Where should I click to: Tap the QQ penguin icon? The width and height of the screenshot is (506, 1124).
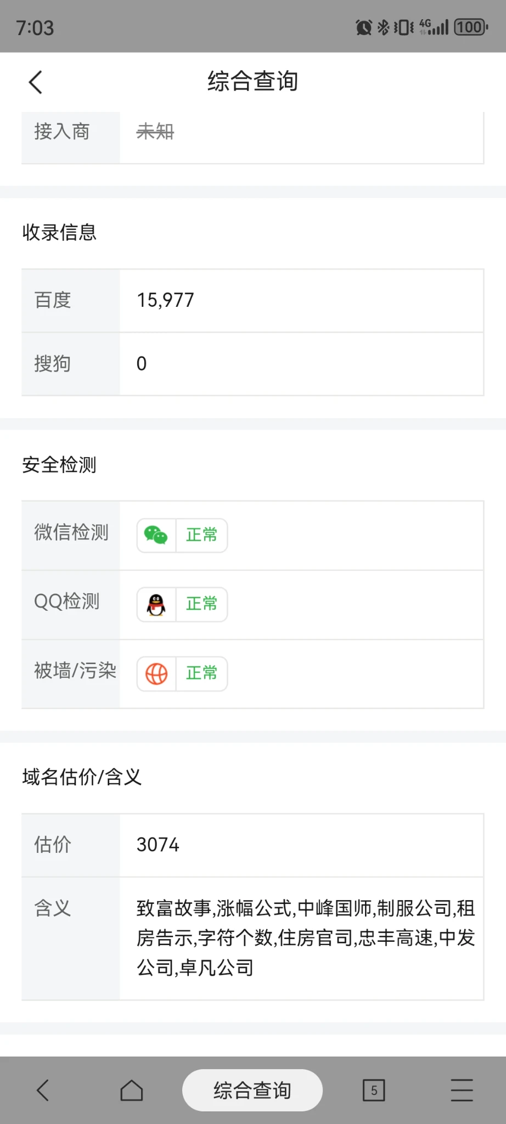156,604
